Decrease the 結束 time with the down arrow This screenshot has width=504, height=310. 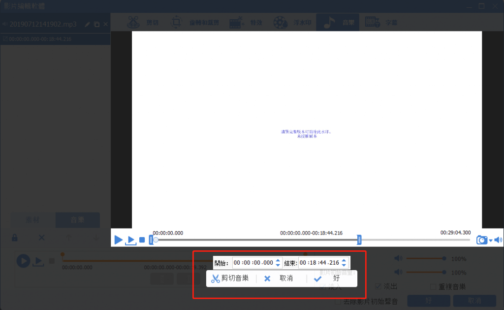pos(344,265)
